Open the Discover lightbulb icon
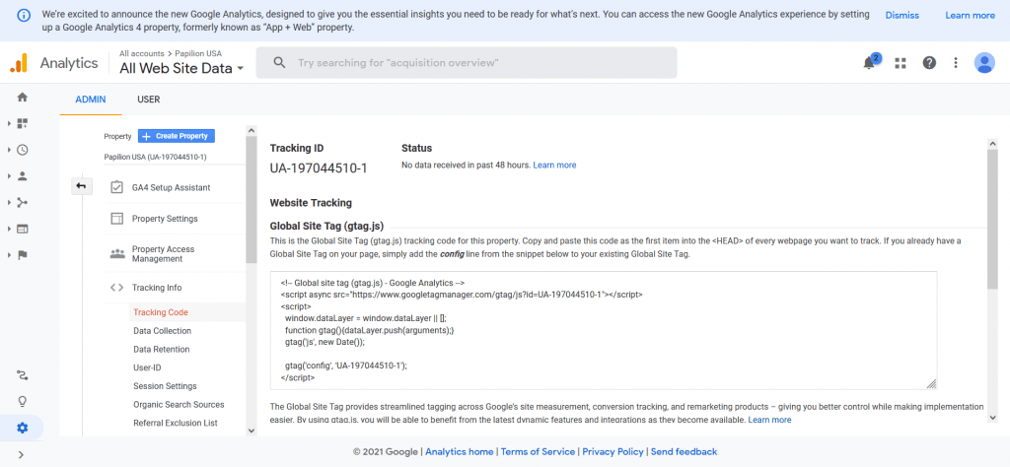 coord(23,402)
